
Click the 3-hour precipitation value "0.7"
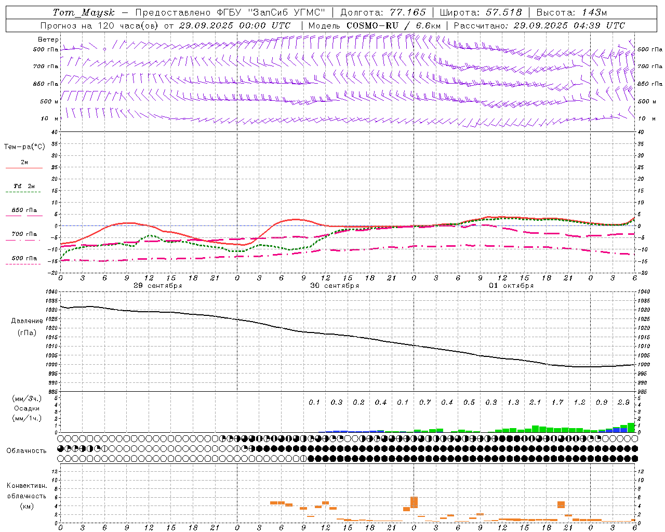tap(425, 402)
